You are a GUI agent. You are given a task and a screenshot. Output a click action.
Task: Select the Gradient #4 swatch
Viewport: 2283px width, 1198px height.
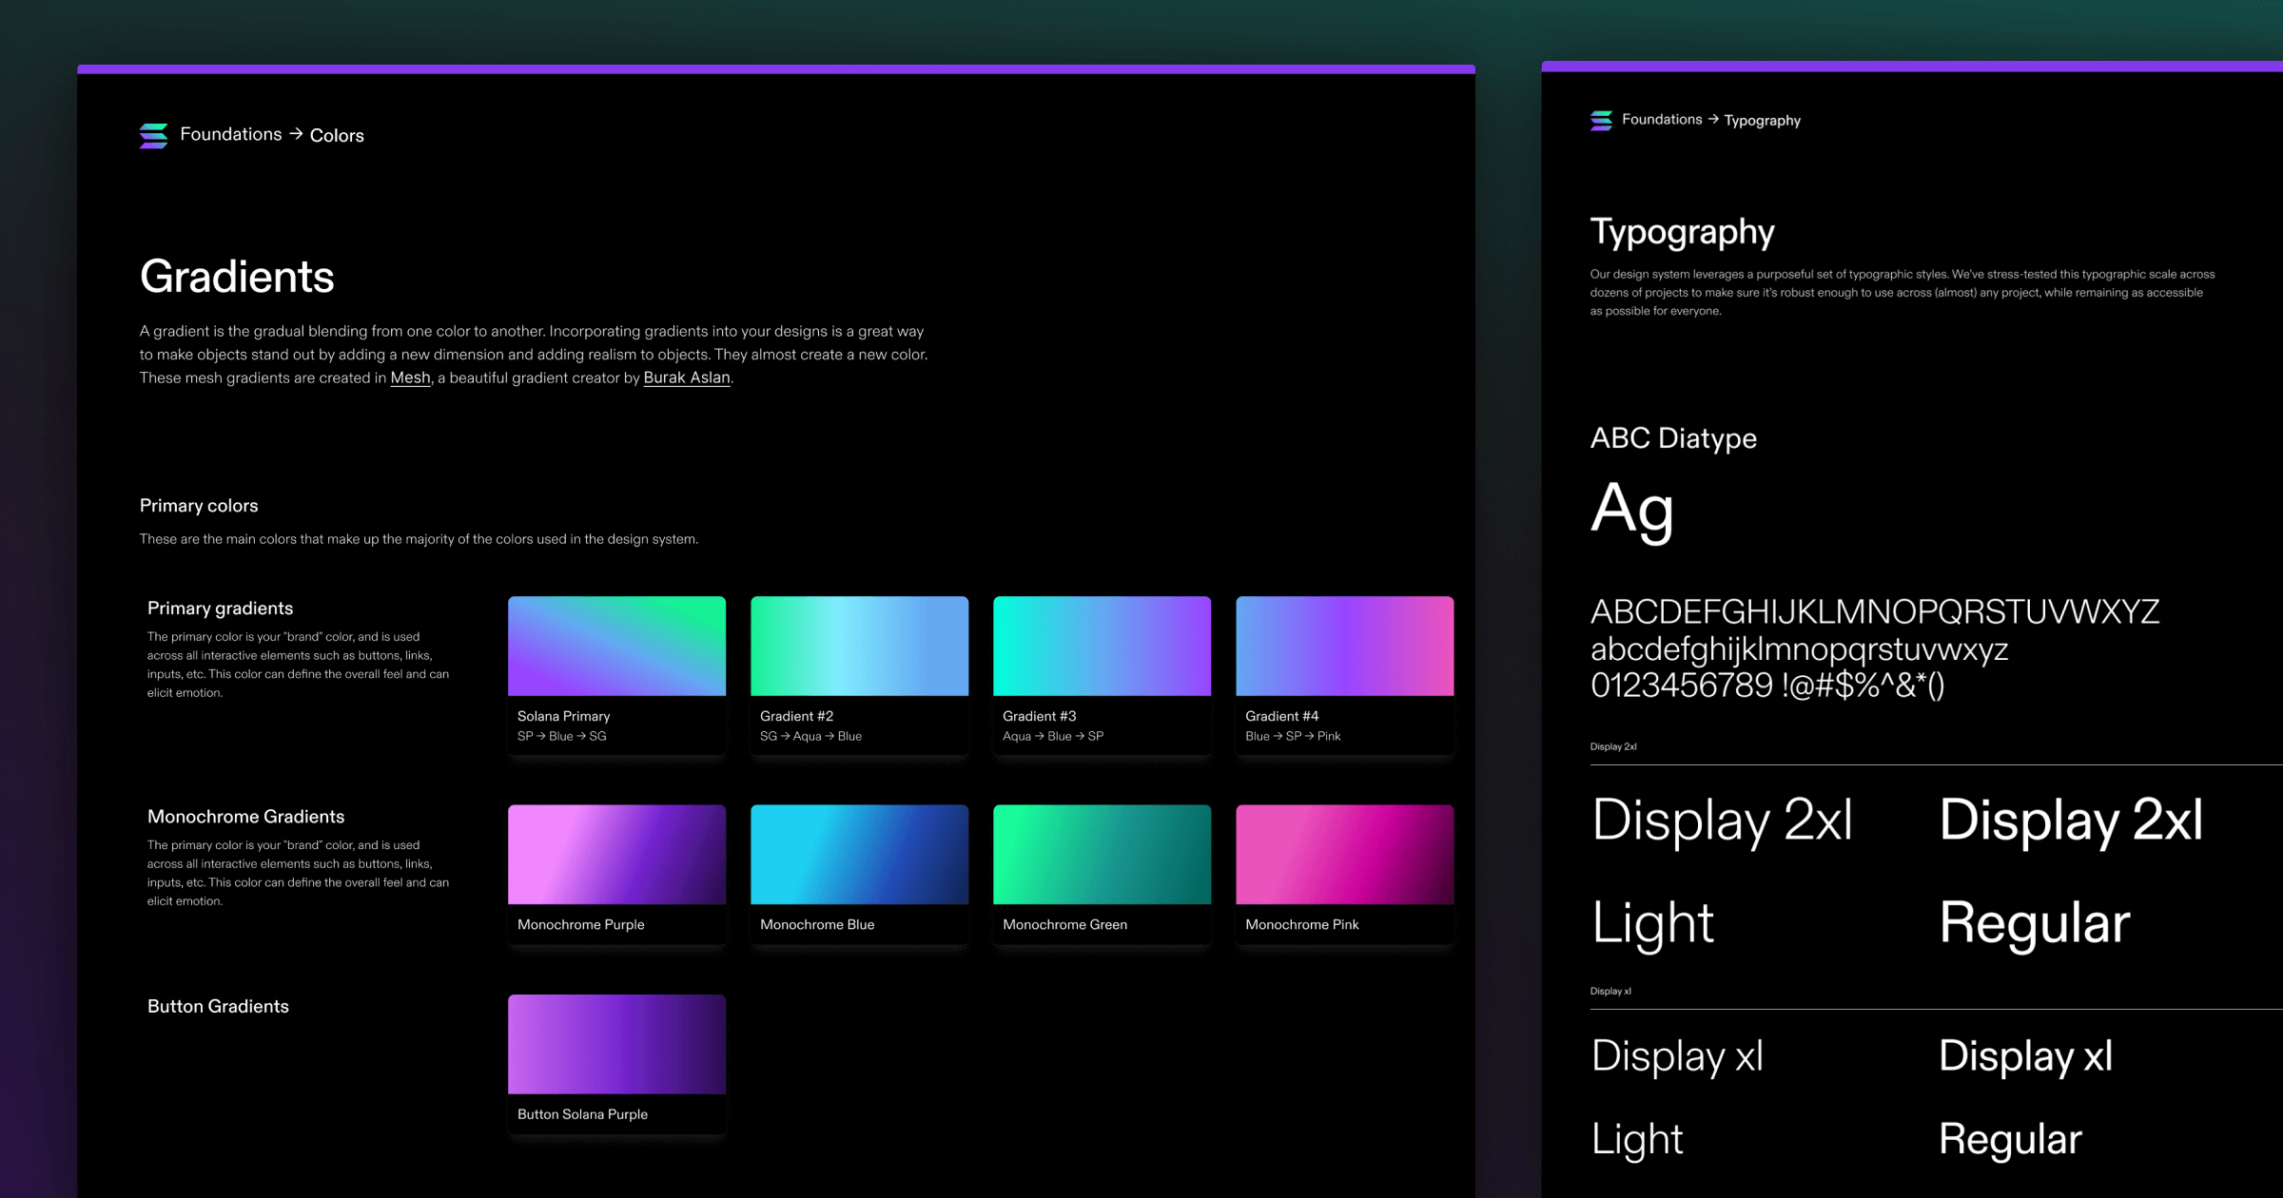click(1344, 645)
